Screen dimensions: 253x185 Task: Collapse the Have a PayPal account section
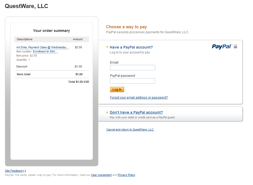point(131,47)
